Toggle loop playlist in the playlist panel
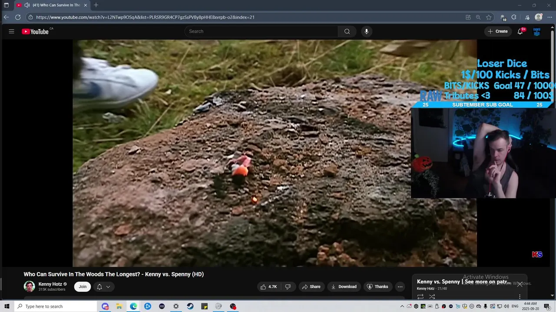Image resolution: width=556 pixels, height=312 pixels. click(420, 297)
